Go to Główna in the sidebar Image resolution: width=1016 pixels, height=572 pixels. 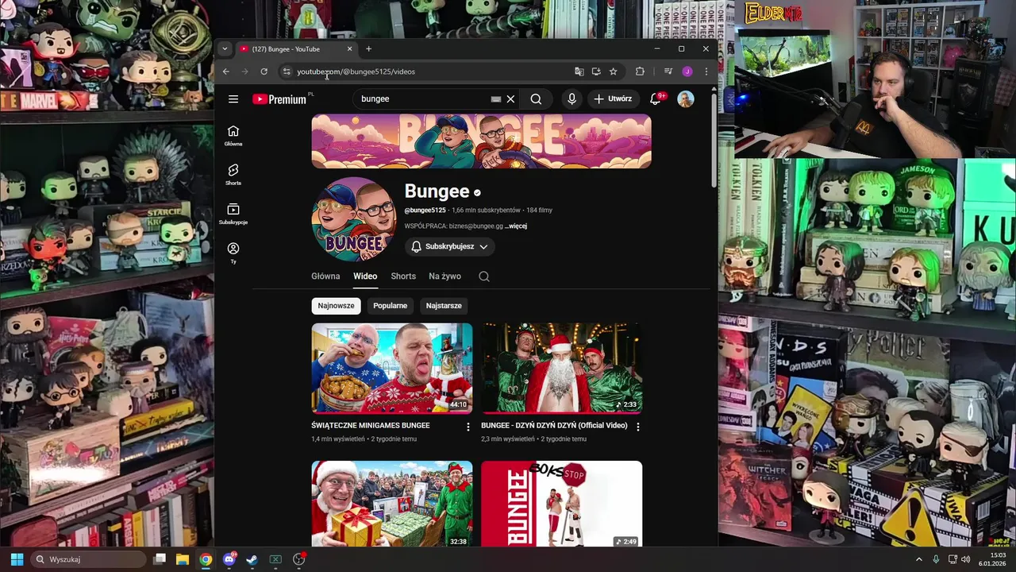pos(233,135)
